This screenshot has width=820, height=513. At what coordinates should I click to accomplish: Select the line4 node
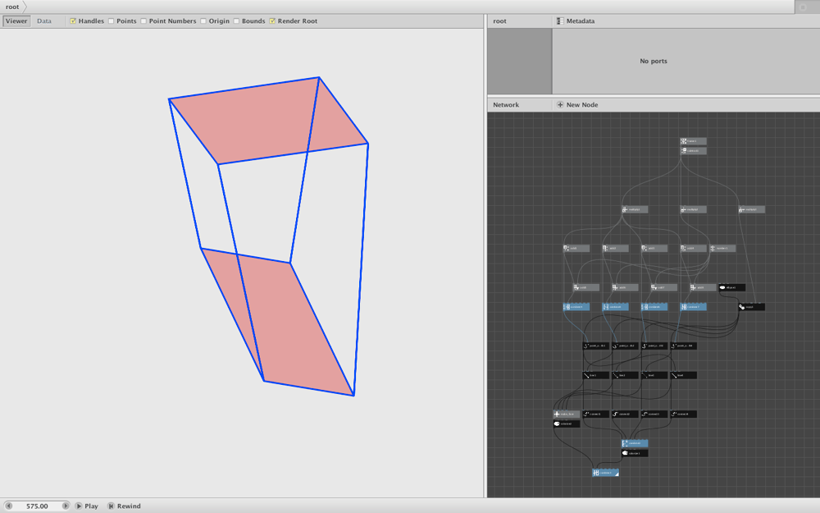pyautogui.click(x=684, y=375)
